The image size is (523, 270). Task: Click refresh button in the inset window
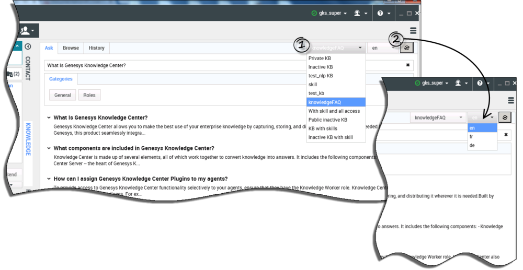pos(505,118)
